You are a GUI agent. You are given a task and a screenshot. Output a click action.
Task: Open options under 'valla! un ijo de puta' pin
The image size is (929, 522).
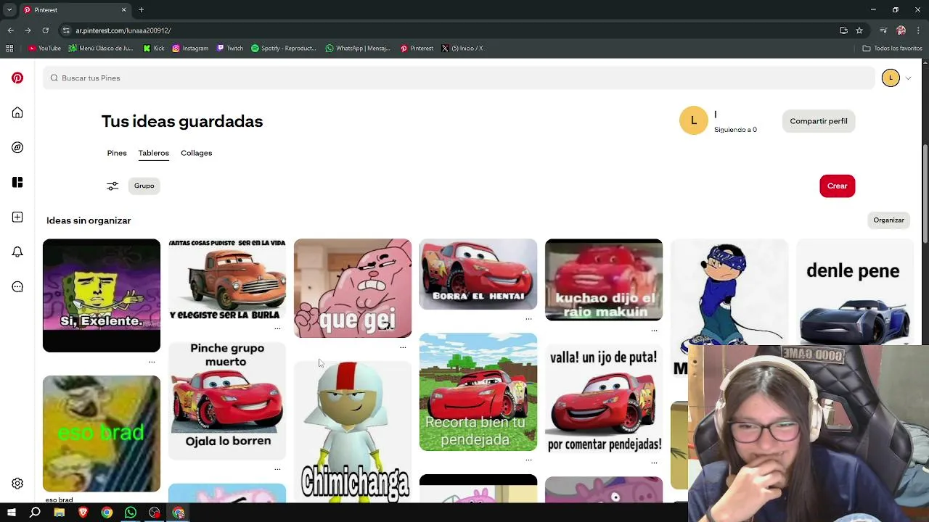point(654,463)
